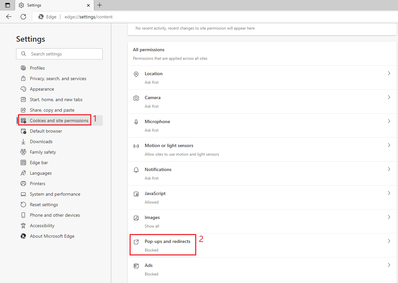Click the Refresh page icon
The image size is (398, 283).
tap(23, 17)
